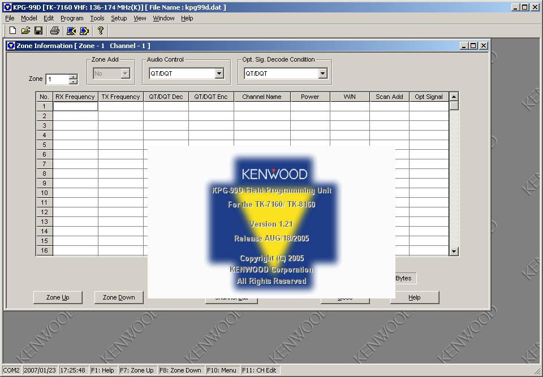Click the Zone number input field
Image resolution: width=543 pixels, height=377 pixels.
click(58, 79)
